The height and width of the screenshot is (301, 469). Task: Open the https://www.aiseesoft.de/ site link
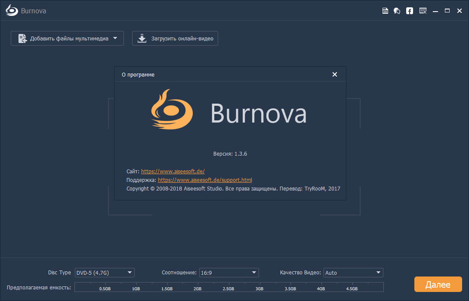(x=173, y=171)
